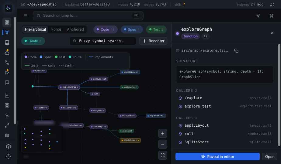Open the warning triangle drift icon

7,52
